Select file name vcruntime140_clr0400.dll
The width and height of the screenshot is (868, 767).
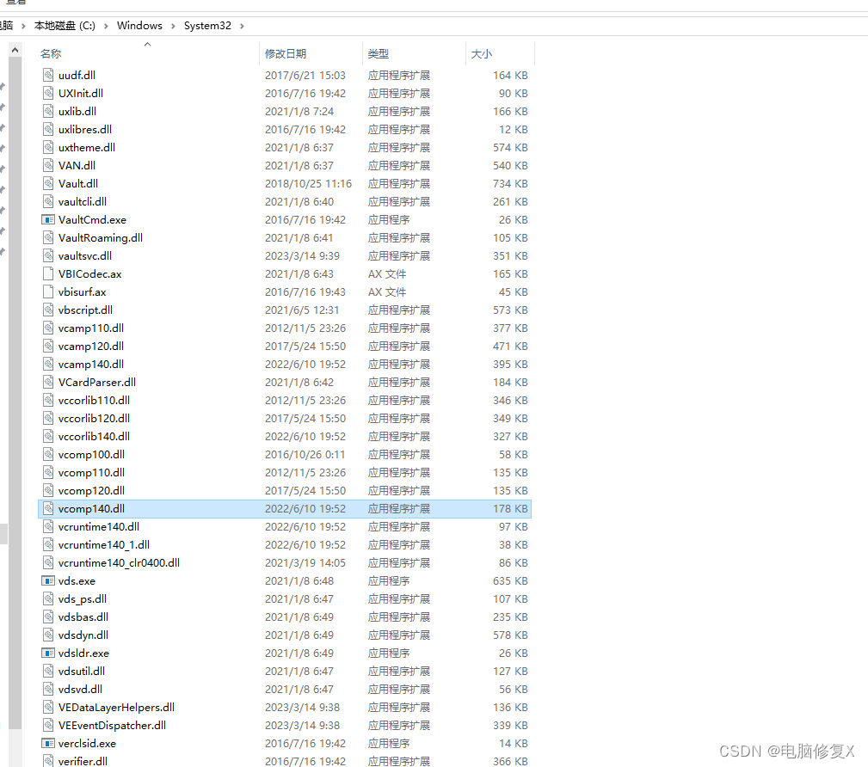119,563
